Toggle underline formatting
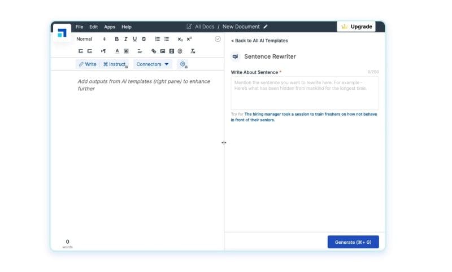 134,39
